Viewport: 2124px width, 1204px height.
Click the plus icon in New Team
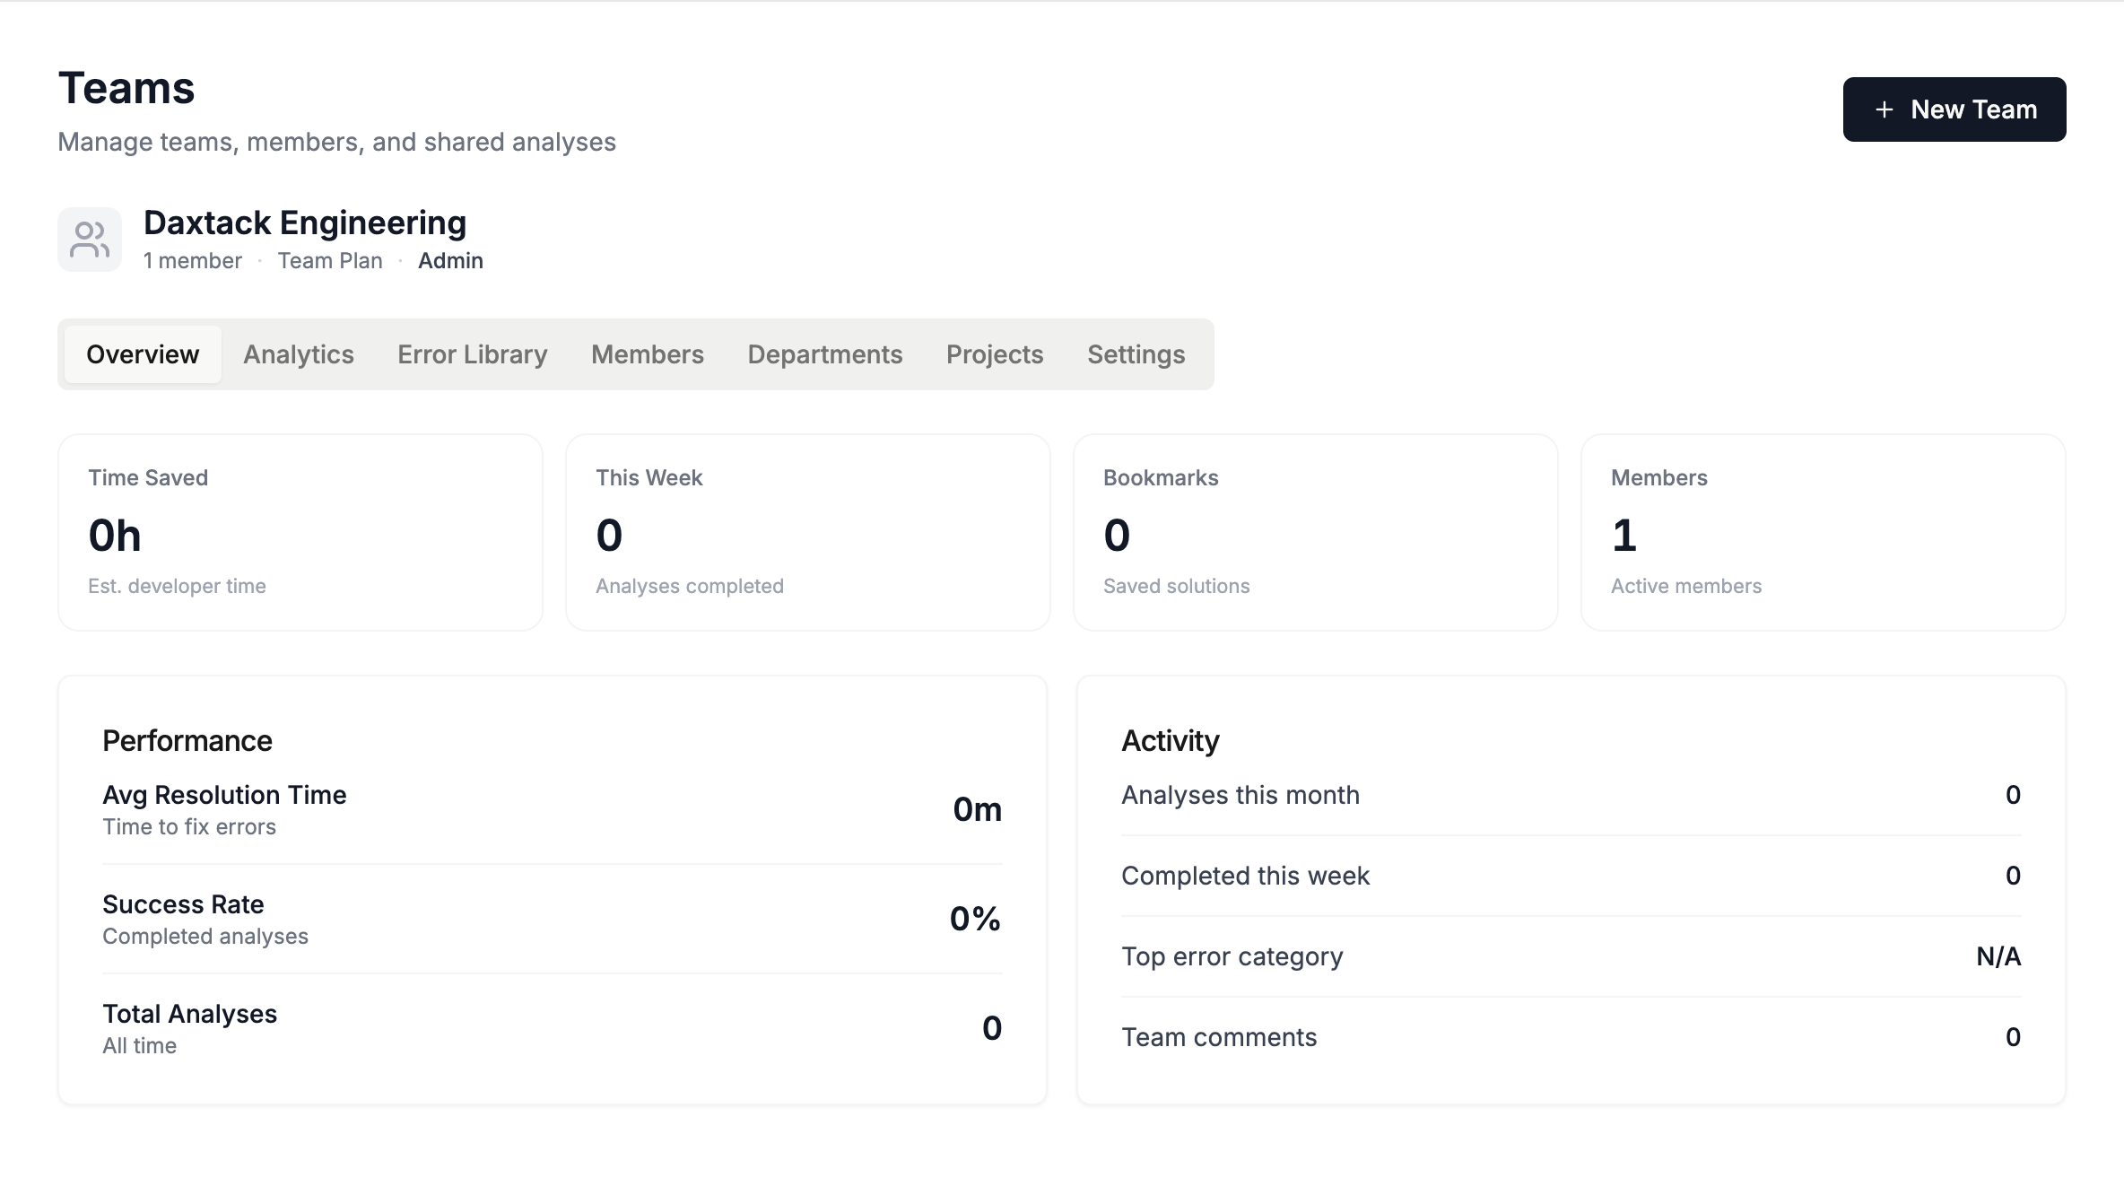(x=1885, y=109)
